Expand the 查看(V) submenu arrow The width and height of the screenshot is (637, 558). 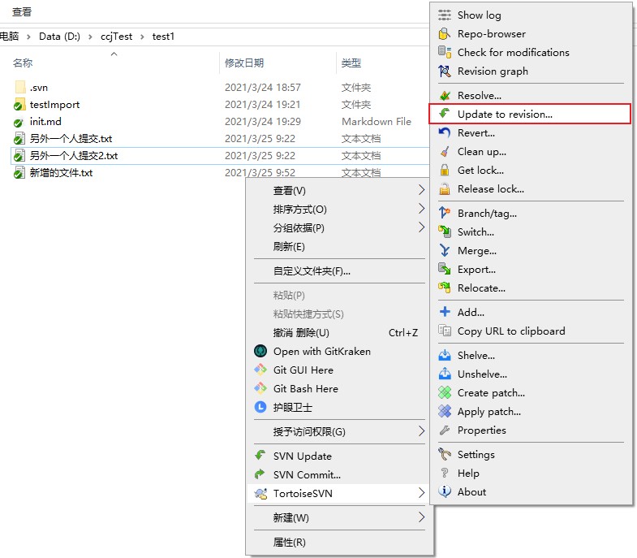pyautogui.click(x=421, y=190)
